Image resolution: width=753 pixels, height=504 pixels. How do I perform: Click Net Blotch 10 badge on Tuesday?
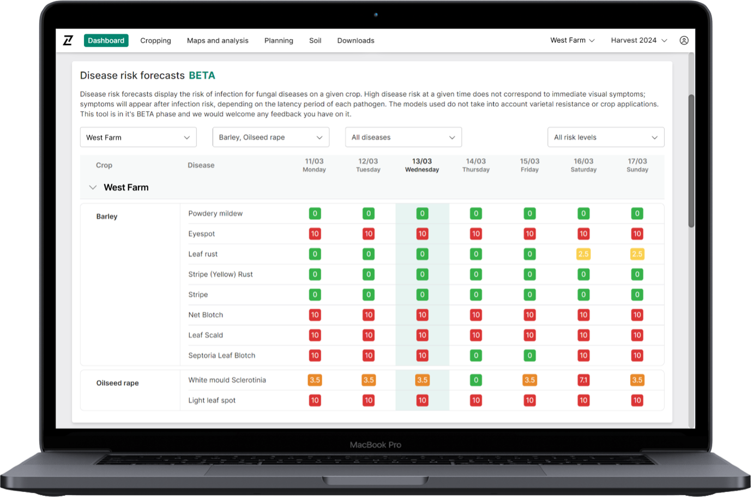(369, 315)
